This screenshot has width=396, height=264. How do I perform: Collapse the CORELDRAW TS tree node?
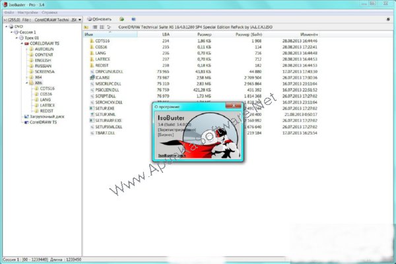tap(22, 44)
